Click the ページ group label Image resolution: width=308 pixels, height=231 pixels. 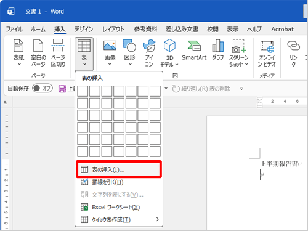pyautogui.click(x=38, y=76)
